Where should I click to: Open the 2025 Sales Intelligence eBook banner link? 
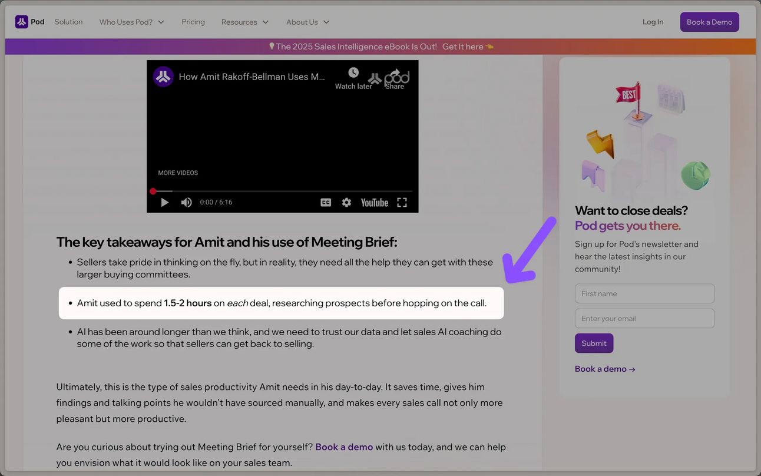coord(380,47)
